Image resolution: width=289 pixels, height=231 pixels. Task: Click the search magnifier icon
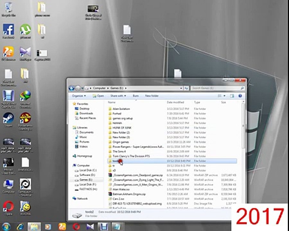[x=242, y=88]
